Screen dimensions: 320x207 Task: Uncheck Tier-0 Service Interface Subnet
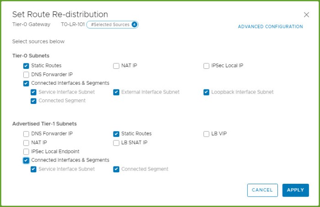(33, 92)
